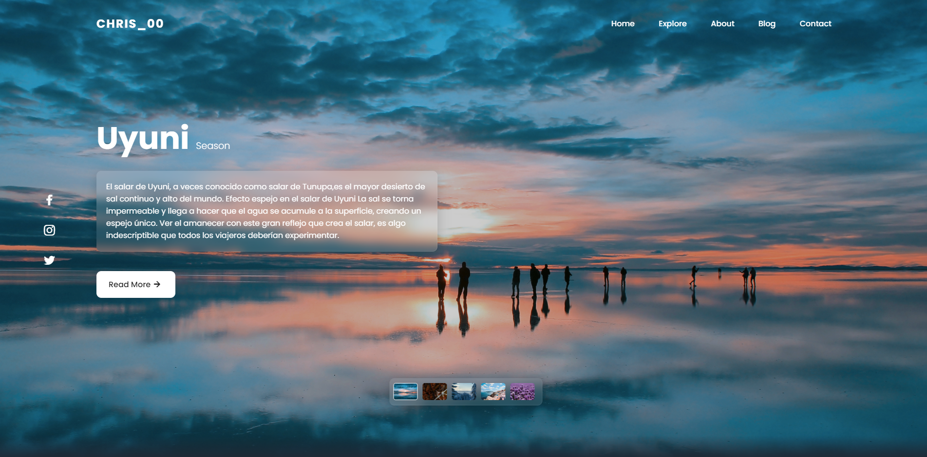Click the Read More button
Screen dimensions: 927x457
(136, 284)
